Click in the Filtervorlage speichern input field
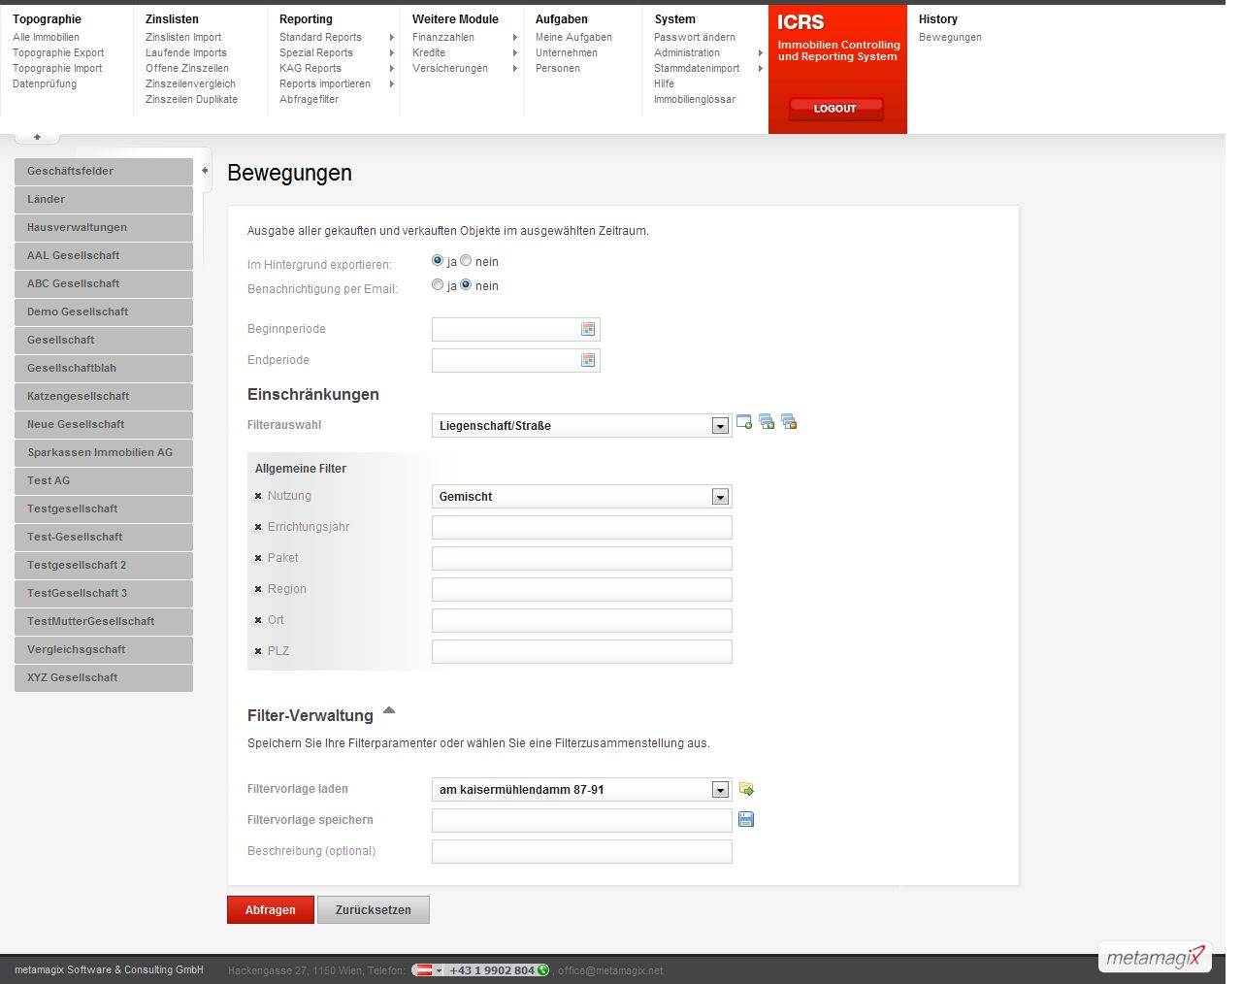The width and height of the screenshot is (1242, 984). (581, 821)
